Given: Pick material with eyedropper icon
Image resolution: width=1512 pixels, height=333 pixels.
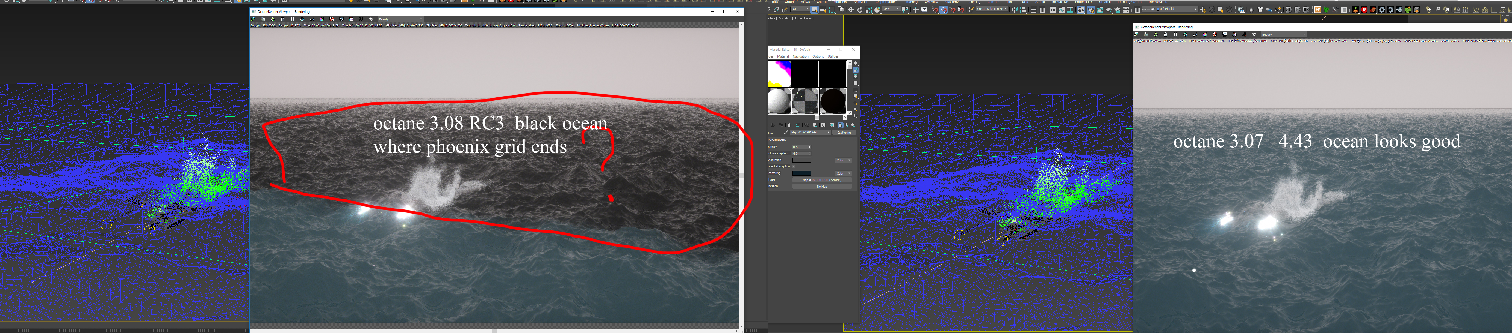Looking at the screenshot, I should pyautogui.click(x=786, y=133).
